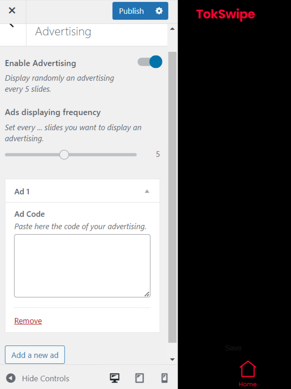Click the Publish button
This screenshot has height=389, width=291.
click(131, 11)
